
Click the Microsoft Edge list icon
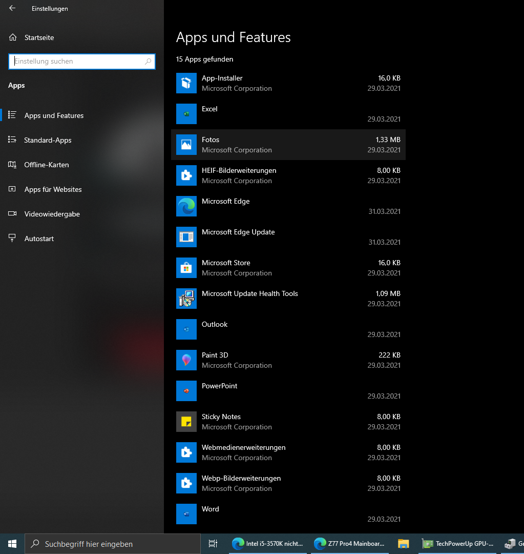[x=186, y=206]
